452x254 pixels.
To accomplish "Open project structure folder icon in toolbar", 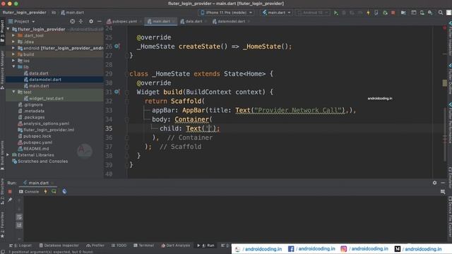I will tap(403, 13).
